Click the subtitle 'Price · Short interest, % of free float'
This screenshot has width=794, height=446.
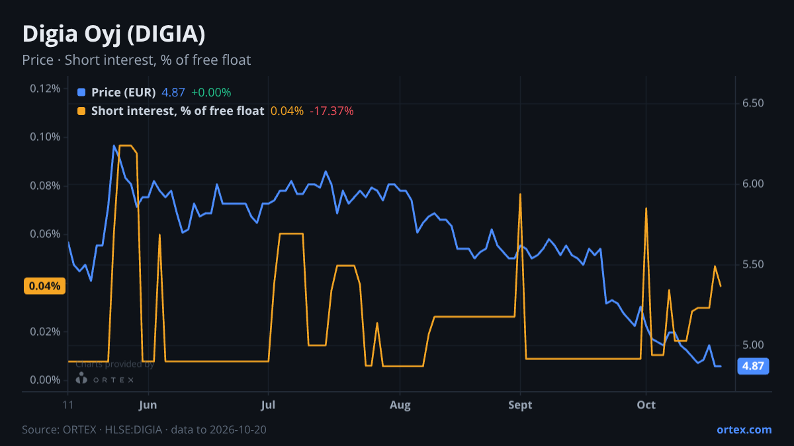tap(136, 60)
